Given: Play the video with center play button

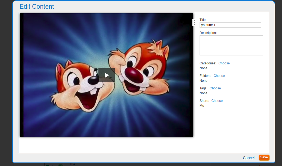Looking at the screenshot, I should pos(107,75).
